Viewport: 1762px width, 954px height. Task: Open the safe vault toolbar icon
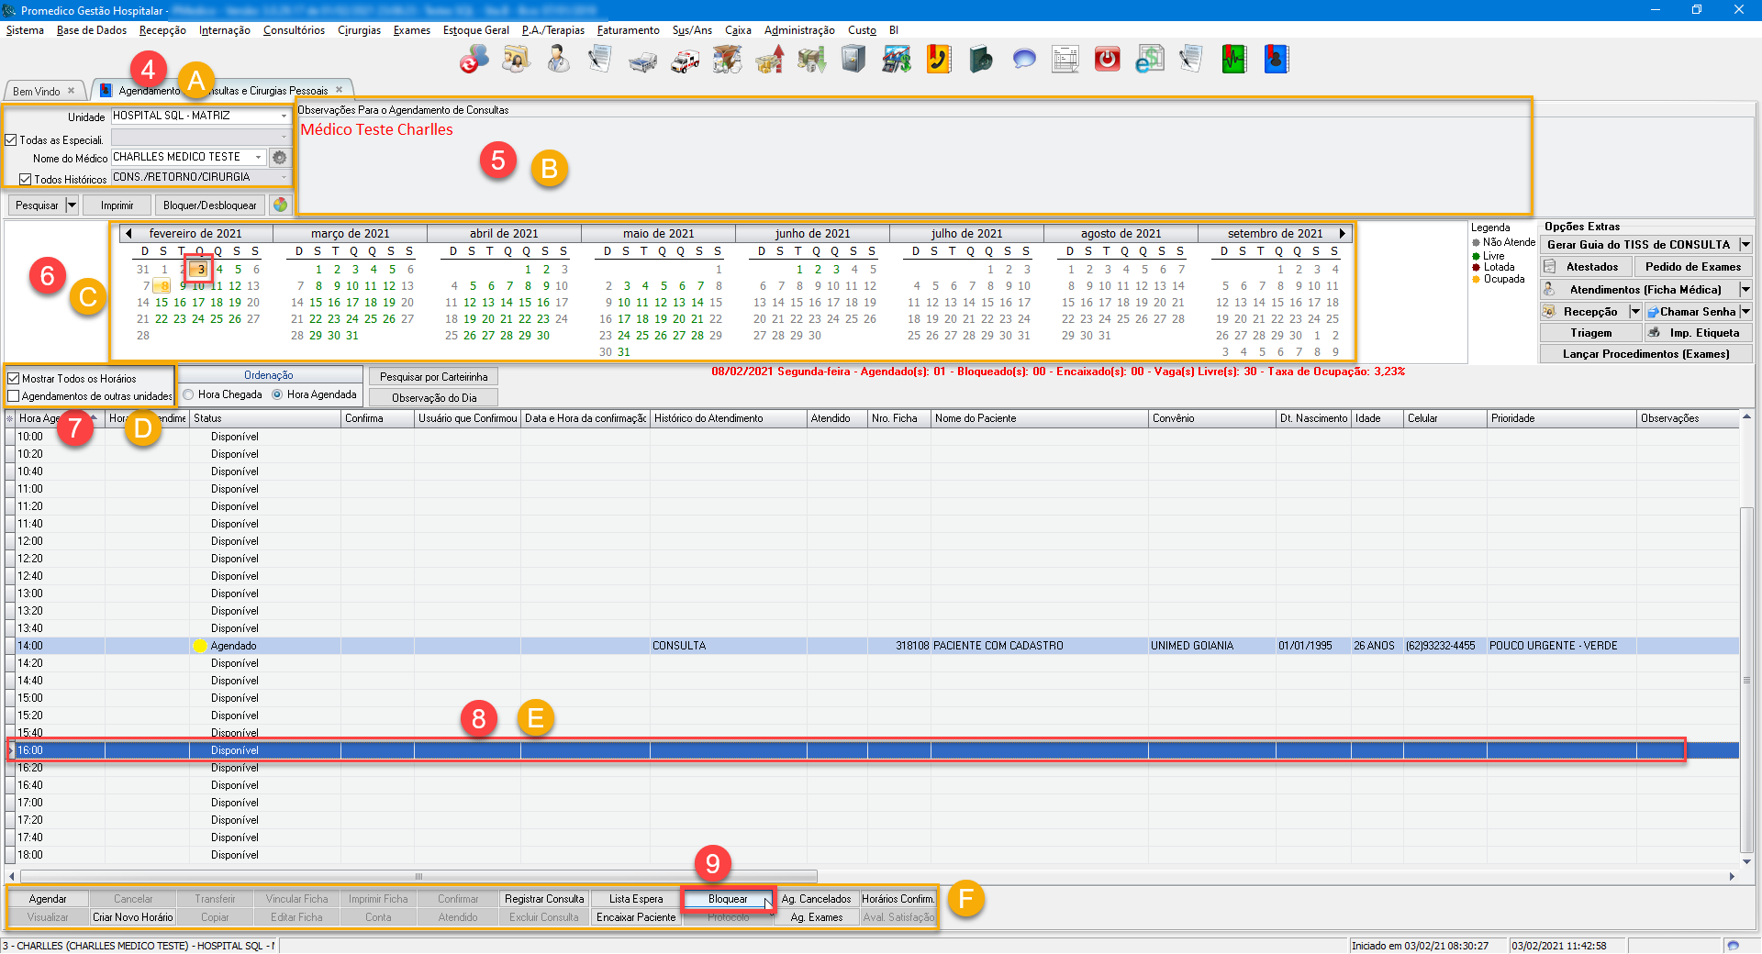(853, 61)
